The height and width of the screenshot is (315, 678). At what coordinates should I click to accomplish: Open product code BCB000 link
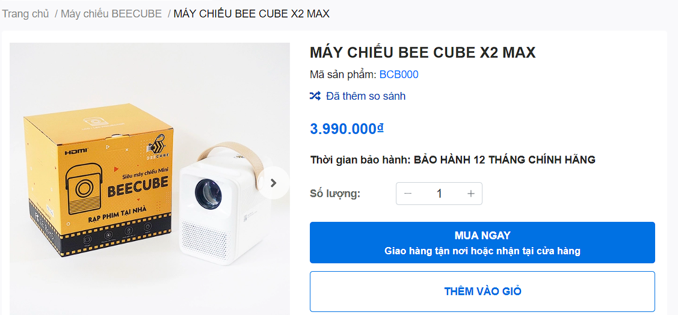[399, 75]
